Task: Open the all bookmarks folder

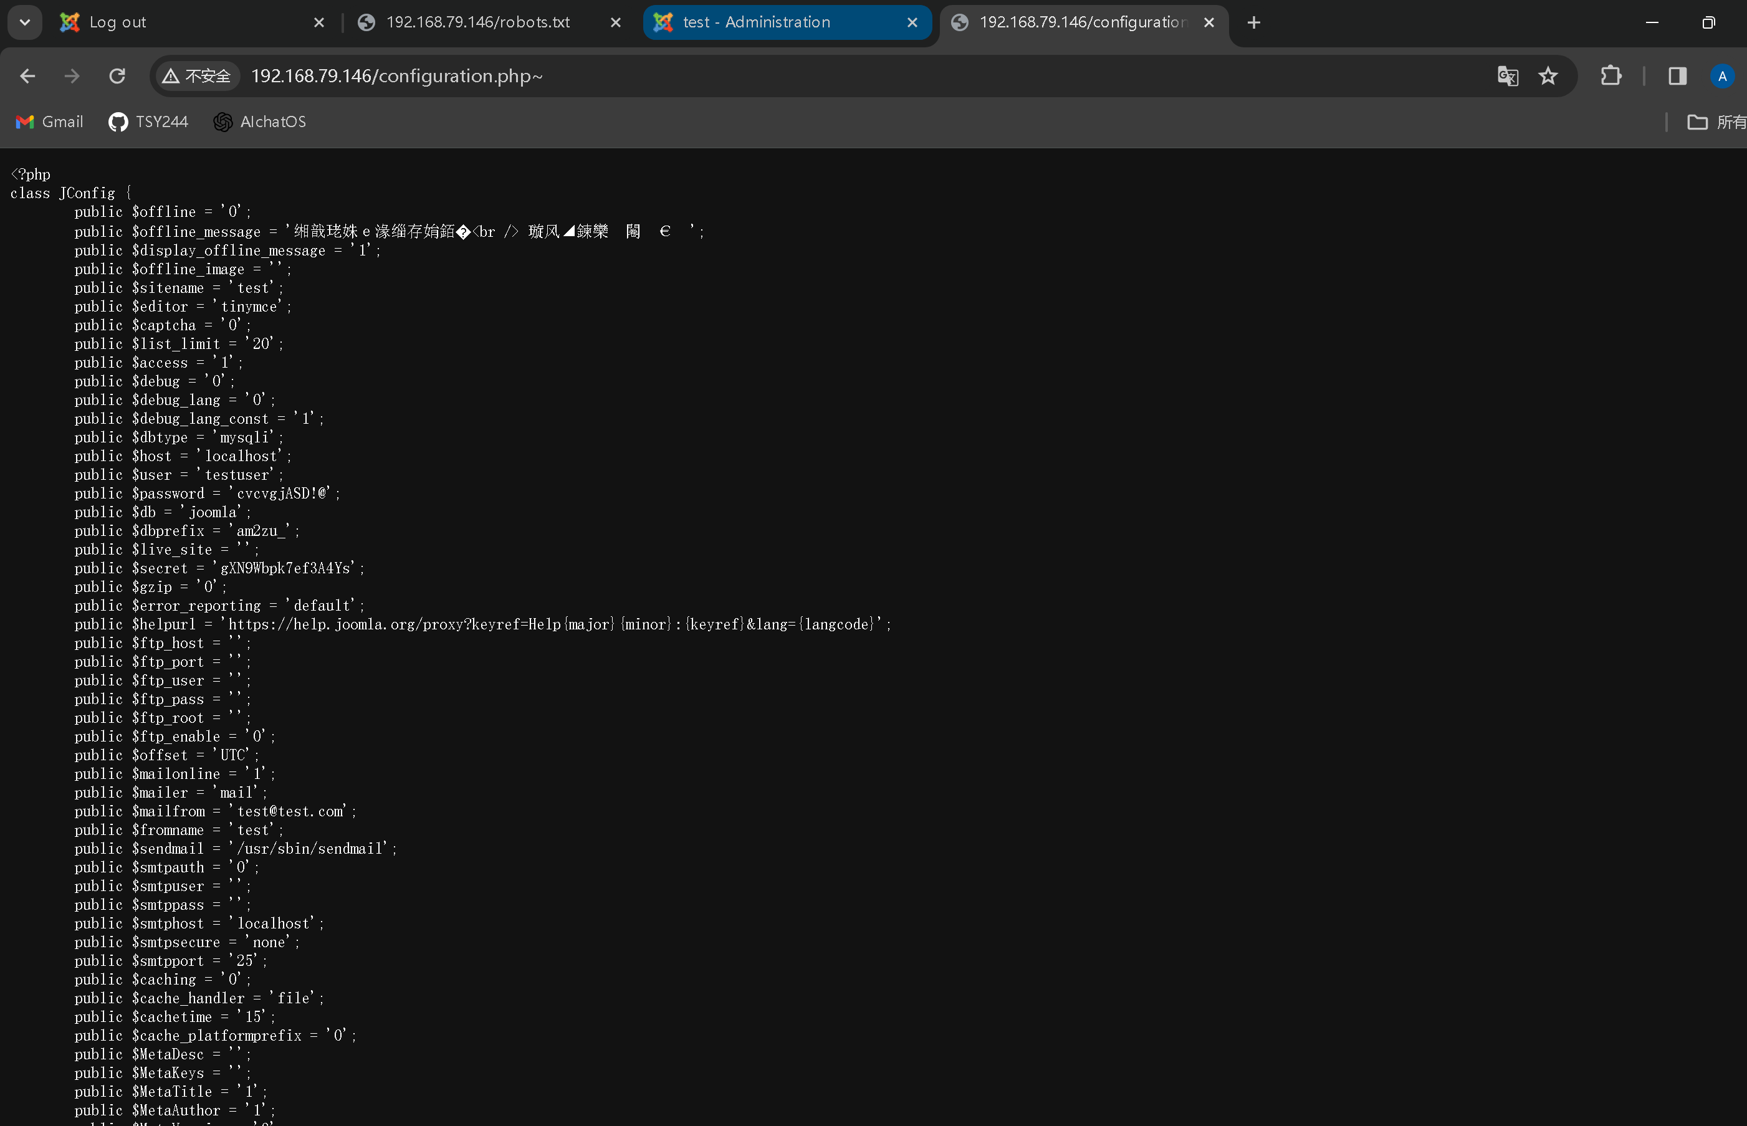Action: click(x=1716, y=122)
